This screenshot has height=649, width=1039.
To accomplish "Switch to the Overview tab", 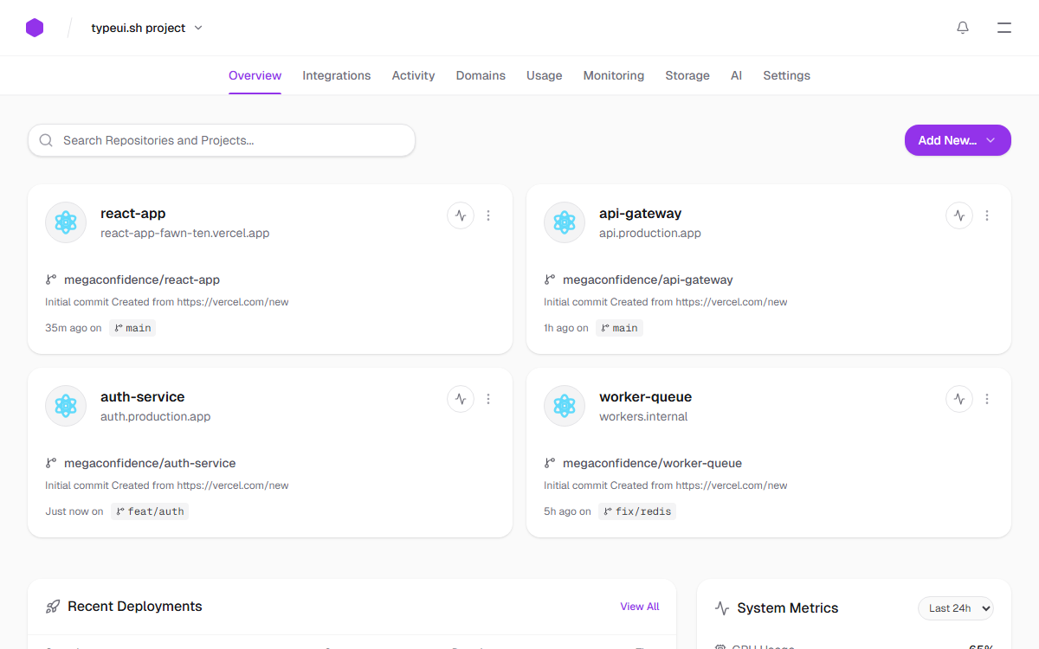I will pyautogui.click(x=255, y=75).
